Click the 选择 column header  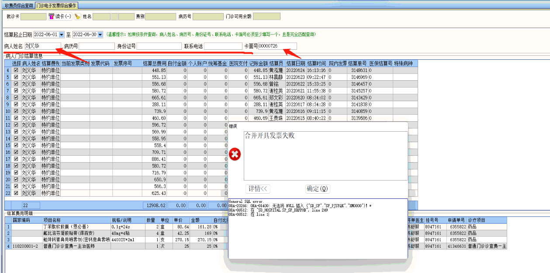coord(16,64)
